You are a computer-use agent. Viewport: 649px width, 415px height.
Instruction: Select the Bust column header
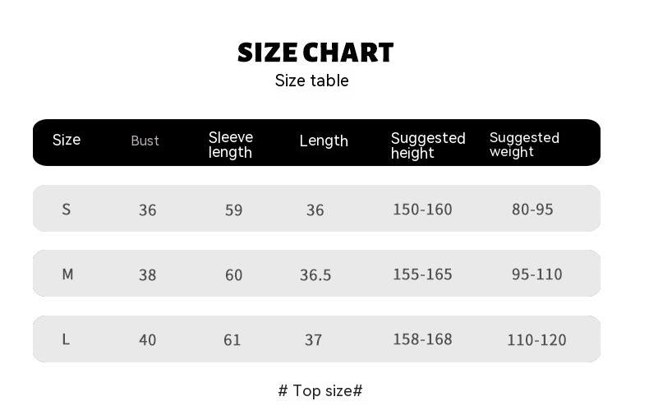pyautogui.click(x=145, y=141)
